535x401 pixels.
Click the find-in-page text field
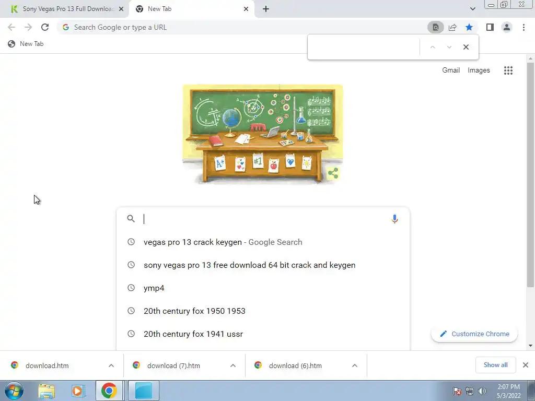point(364,47)
